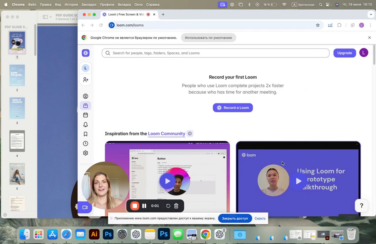Click the Скрыть link

pos(260,218)
